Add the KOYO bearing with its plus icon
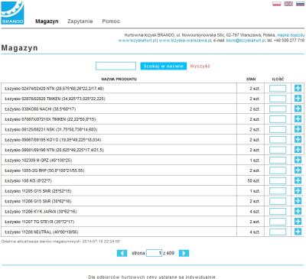306x279 pixels. click(x=298, y=139)
